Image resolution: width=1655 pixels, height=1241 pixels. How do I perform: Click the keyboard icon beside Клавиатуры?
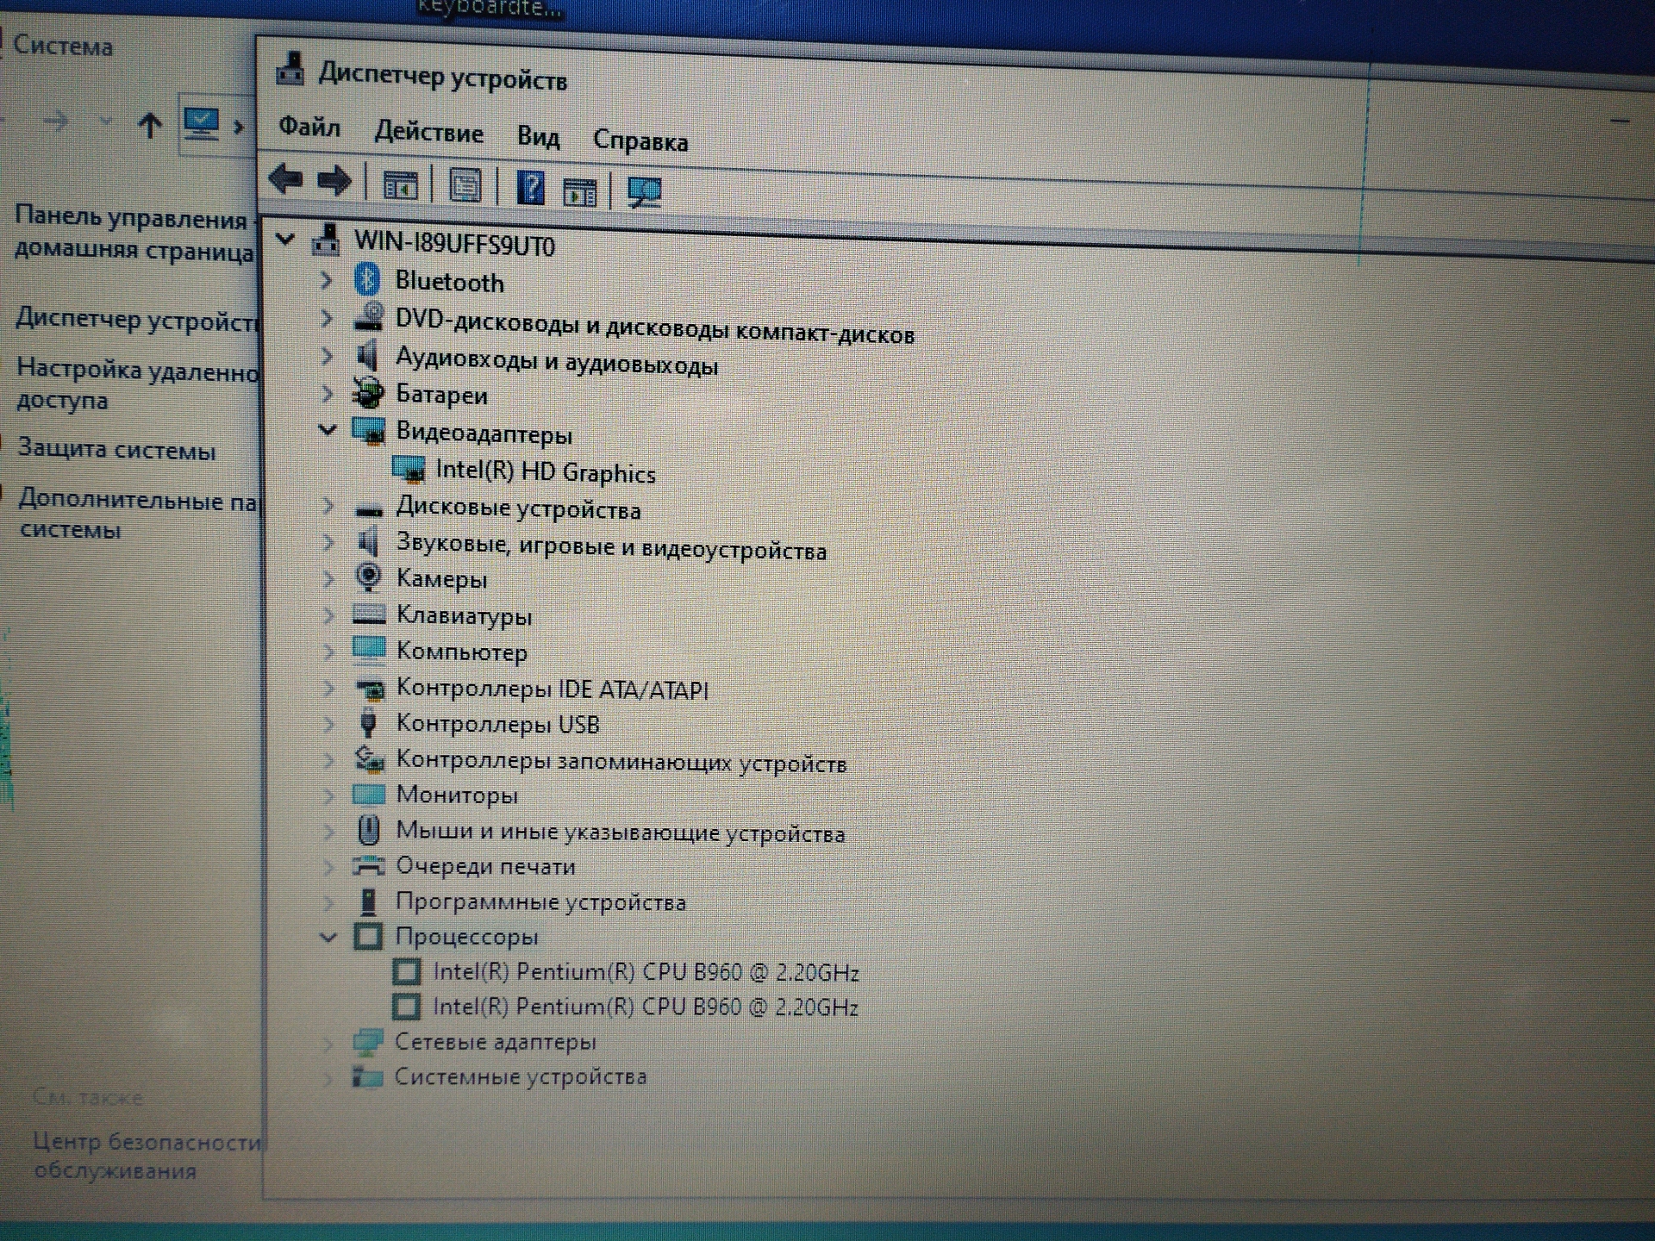(x=369, y=614)
